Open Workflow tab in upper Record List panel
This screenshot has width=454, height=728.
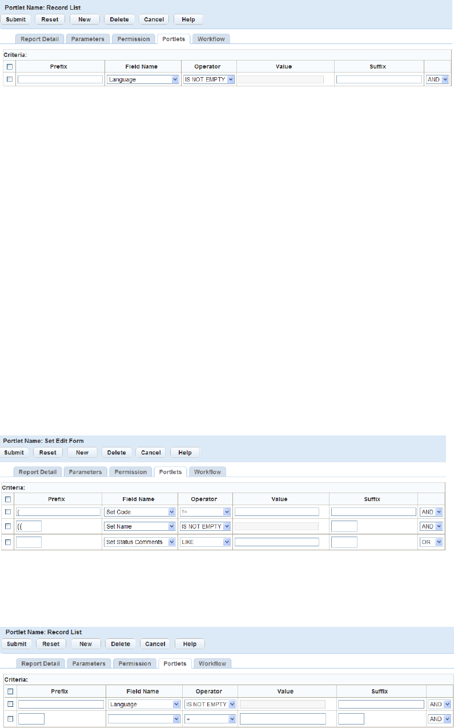tap(211, 39)
